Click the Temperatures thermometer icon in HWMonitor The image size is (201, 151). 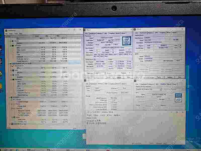[x=13, y=66]
